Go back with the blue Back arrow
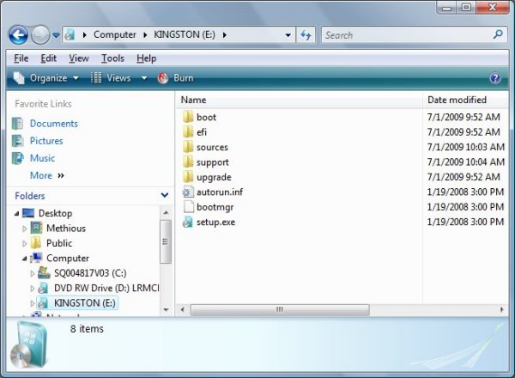 click(18, 35)
